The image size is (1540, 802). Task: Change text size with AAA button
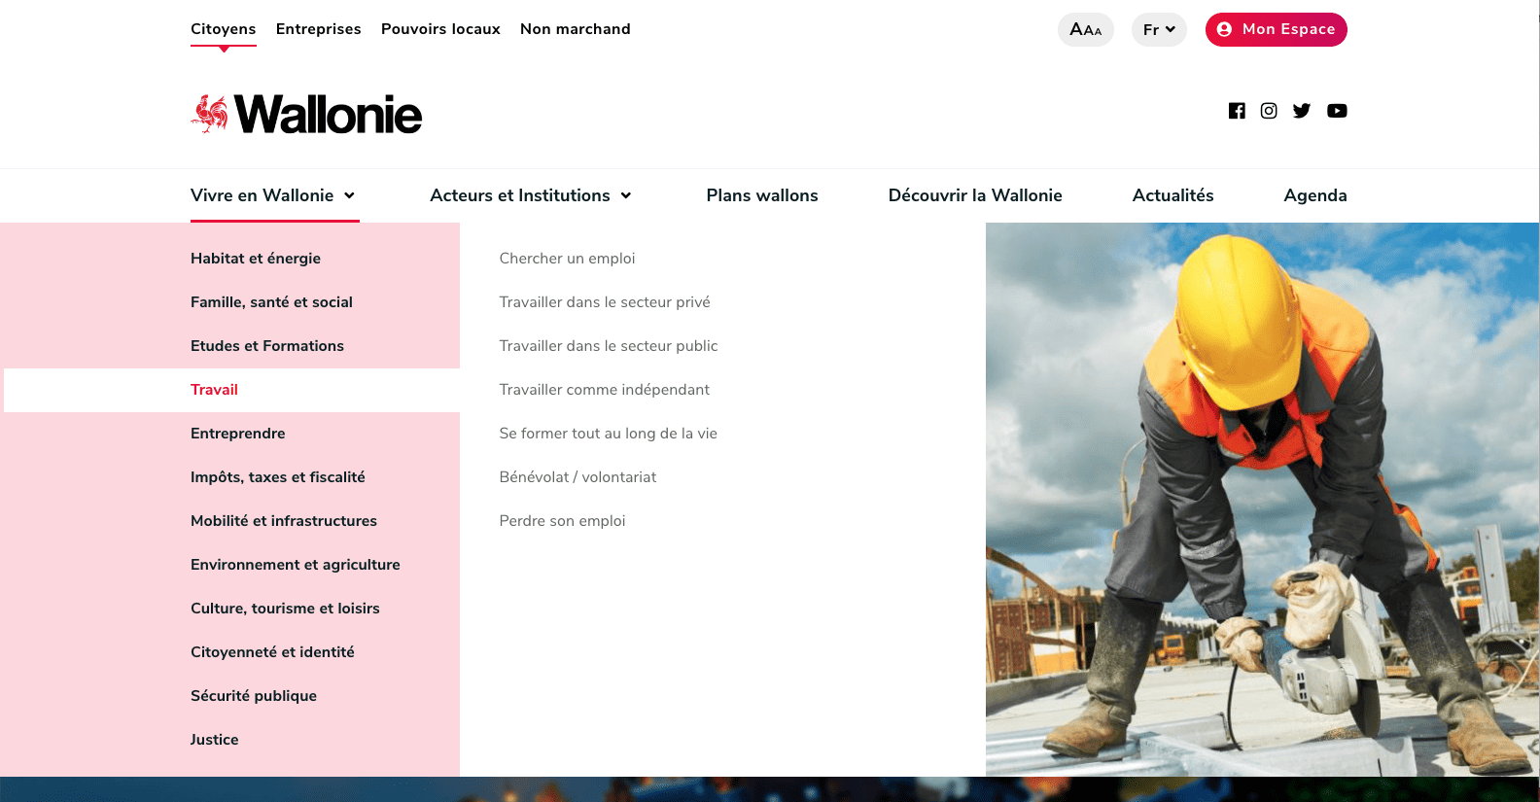click(x=1085, y=29)
